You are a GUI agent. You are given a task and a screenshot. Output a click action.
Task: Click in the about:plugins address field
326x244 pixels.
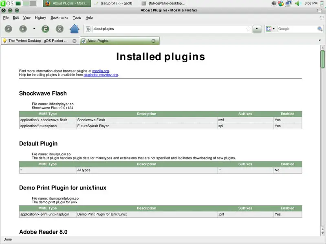(x=168, y=29)
